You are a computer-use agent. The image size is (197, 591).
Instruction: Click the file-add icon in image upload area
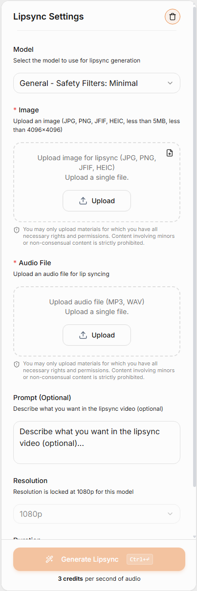pos(170,153)
